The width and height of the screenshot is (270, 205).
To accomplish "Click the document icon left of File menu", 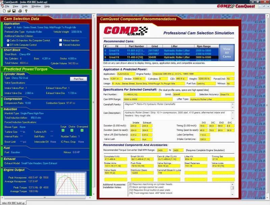I will (3, 6).
